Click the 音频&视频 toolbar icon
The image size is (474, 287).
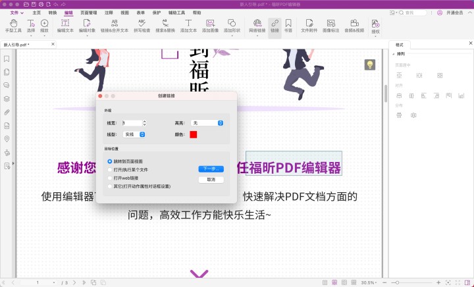(355, 26)
